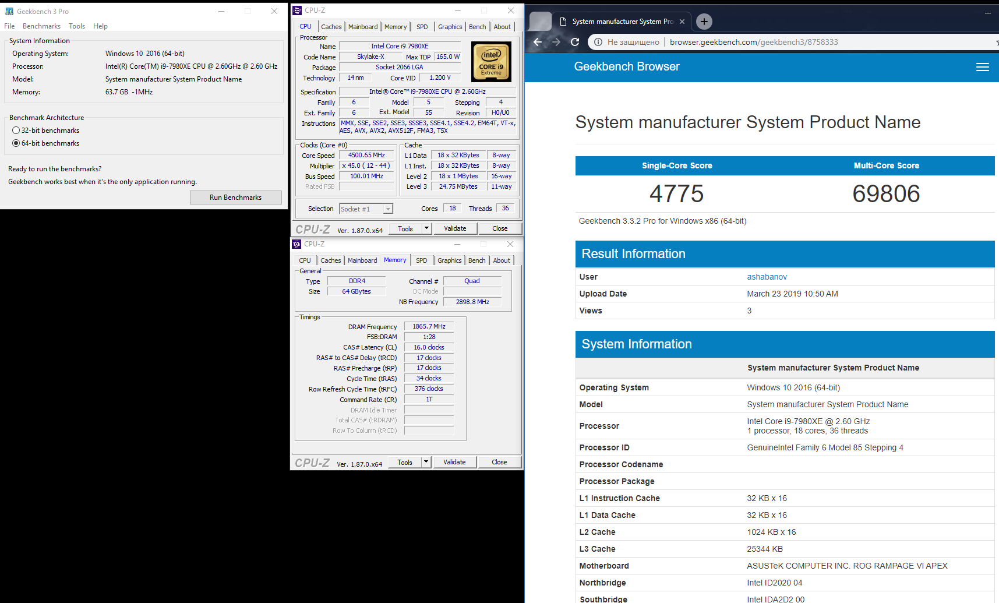Switch to Memory tab in upper CPU-Z
The image size is (999, 603).
point(396,27)
